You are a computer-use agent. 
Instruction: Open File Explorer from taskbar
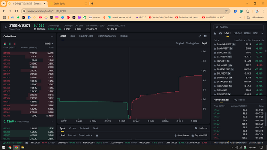(23, 147)
